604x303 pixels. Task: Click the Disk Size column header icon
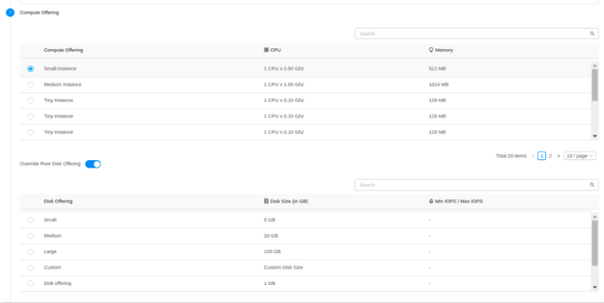pyautogui.click(x=266, y=201)
